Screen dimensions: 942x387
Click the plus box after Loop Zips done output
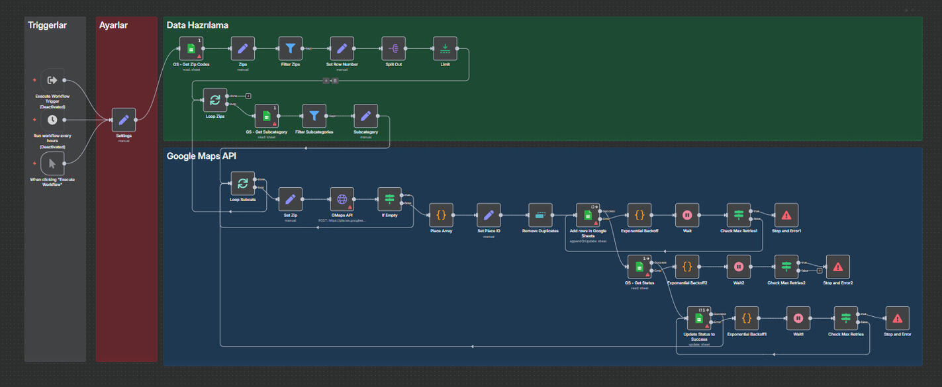point(248,96)
